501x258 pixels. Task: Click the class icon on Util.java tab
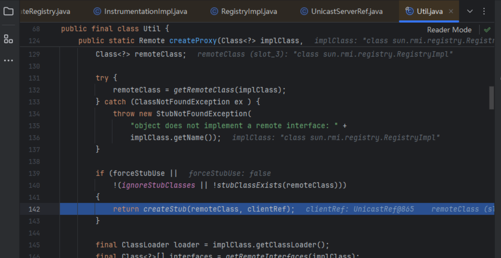coord(409,11)
